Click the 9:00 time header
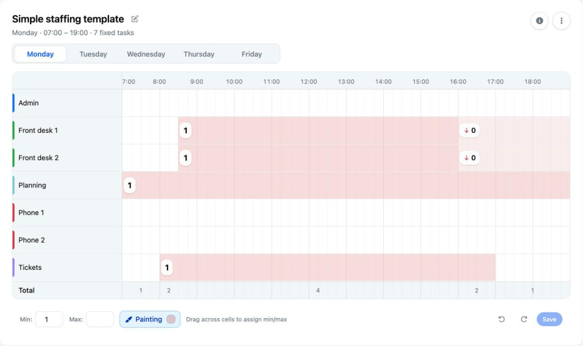This screenshot has width=583, height=346. click(196, 81)
